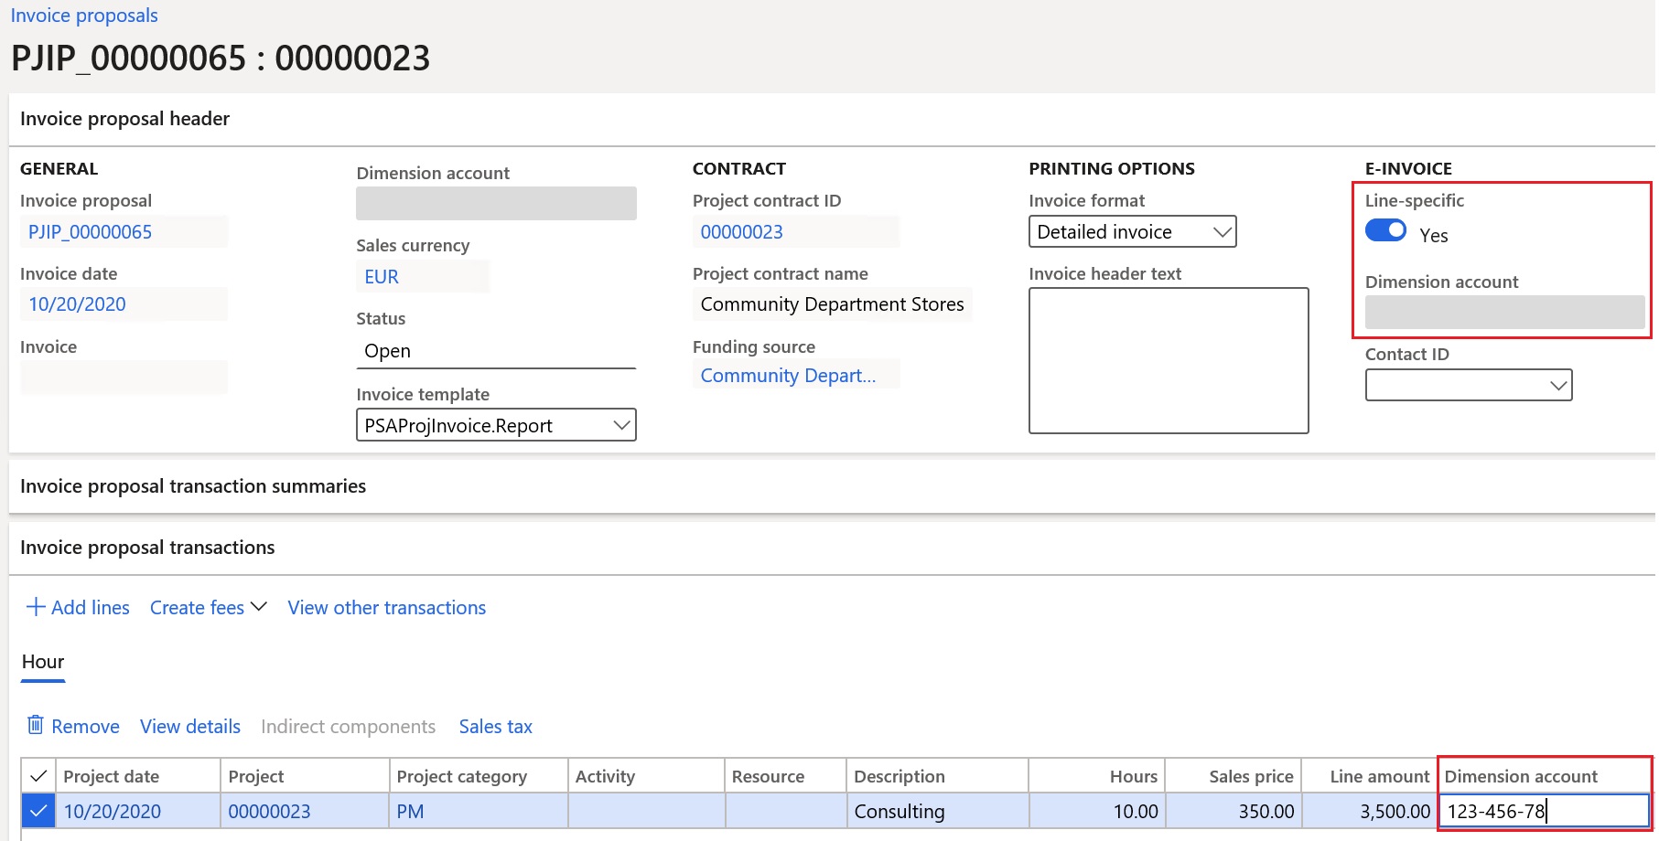Click the Hours value 10.00
The width and height of the screenshot is (1659, 841).
[1097, 811]
